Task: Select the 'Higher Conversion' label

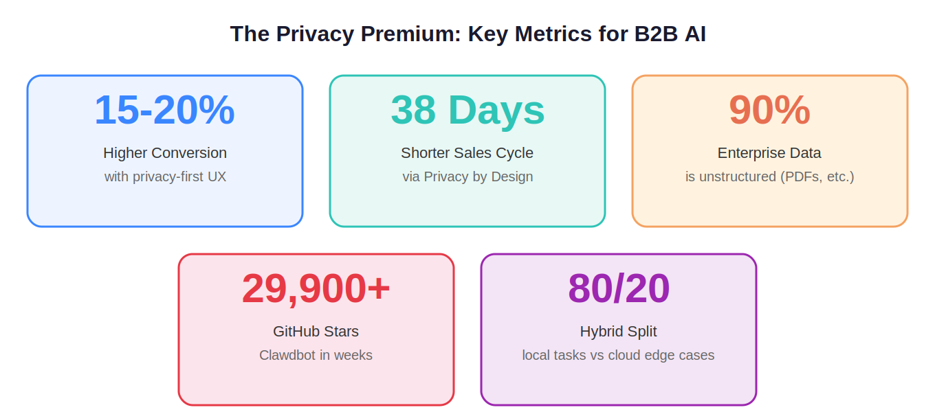Action: pyautogui.click(x=164, y=153)
